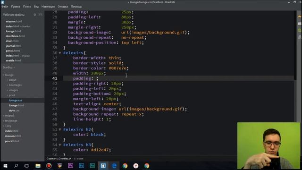Image resolution: width=302 pixels, height=170 pixels.
Task: Open index.html — mypod in working files
Action: click(17, 56)
